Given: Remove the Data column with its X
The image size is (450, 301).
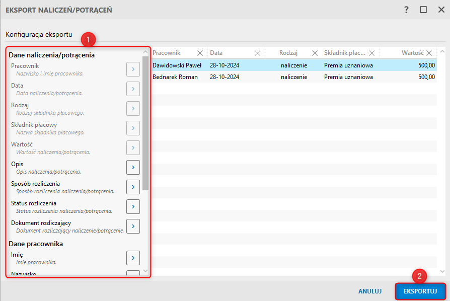Looking at the screenshot, I should pos(257,53).
